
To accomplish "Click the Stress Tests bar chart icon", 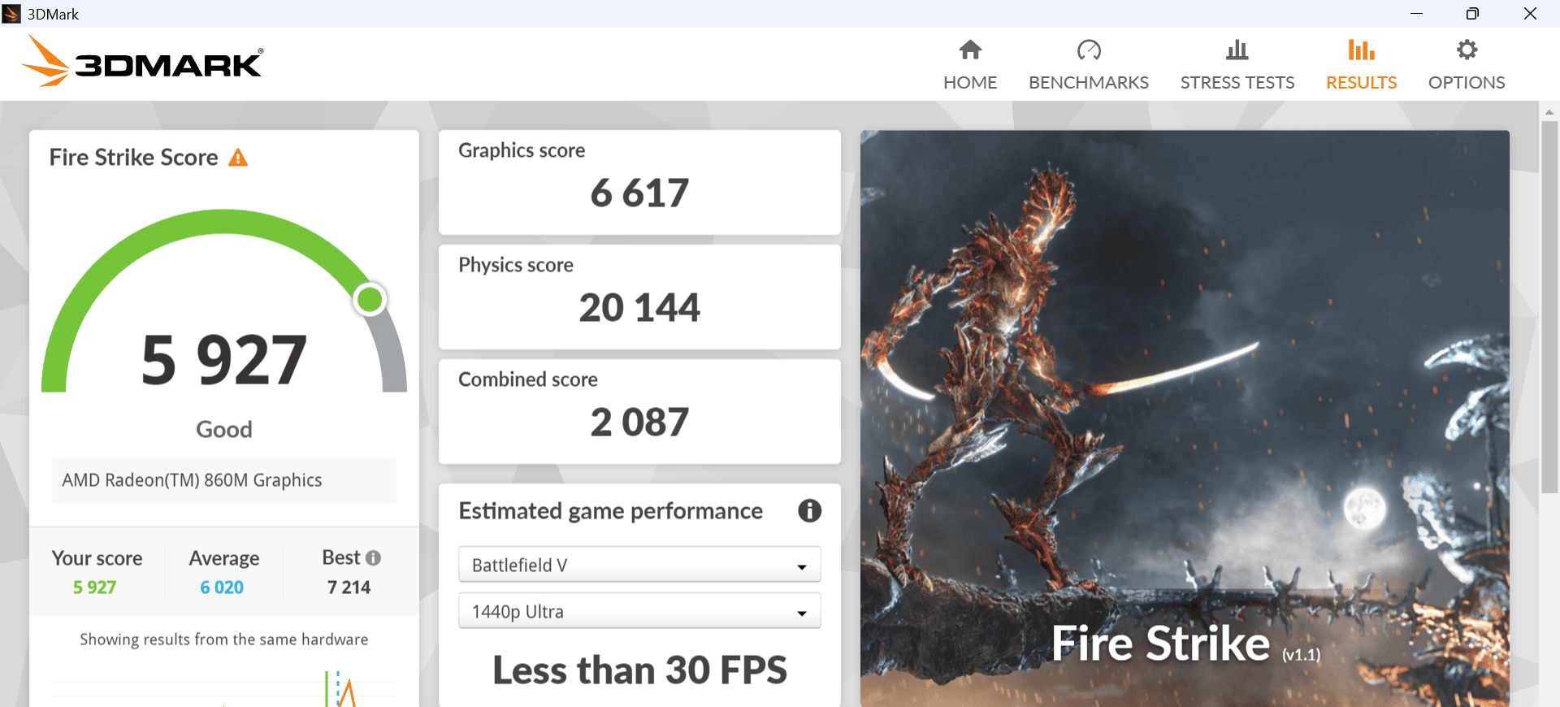I will (x=1237, y=50).
